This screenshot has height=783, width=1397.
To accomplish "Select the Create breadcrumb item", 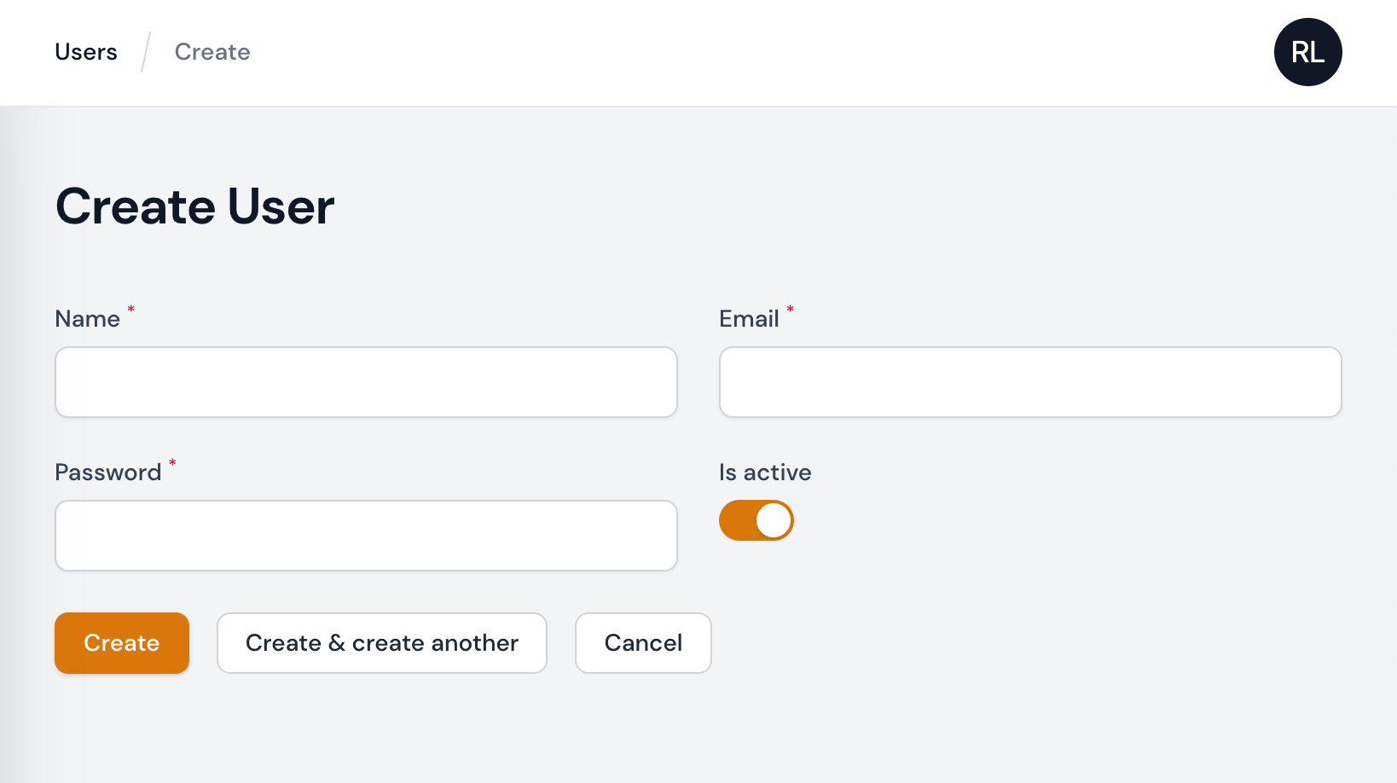I will pyautogui.click(x=212, y=52).
